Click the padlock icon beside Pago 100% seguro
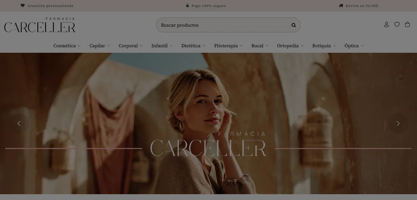Image resolution: width=417 pixels, height=200 pixels. (188, 6)
